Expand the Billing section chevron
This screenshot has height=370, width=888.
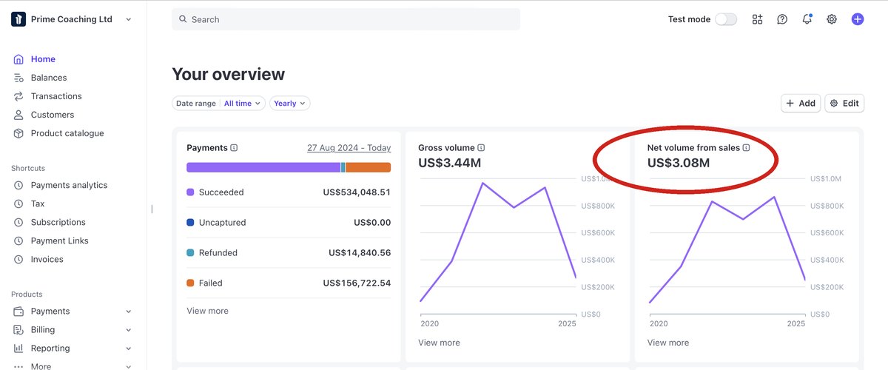click(129, 330)
